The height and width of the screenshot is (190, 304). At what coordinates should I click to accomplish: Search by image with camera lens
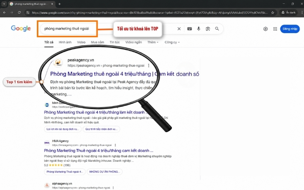(208, 29)
